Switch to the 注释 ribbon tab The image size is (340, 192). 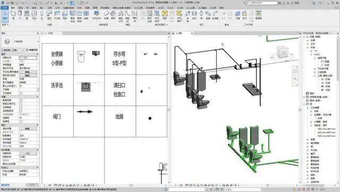pyautogui.click(x=50, y=7)
